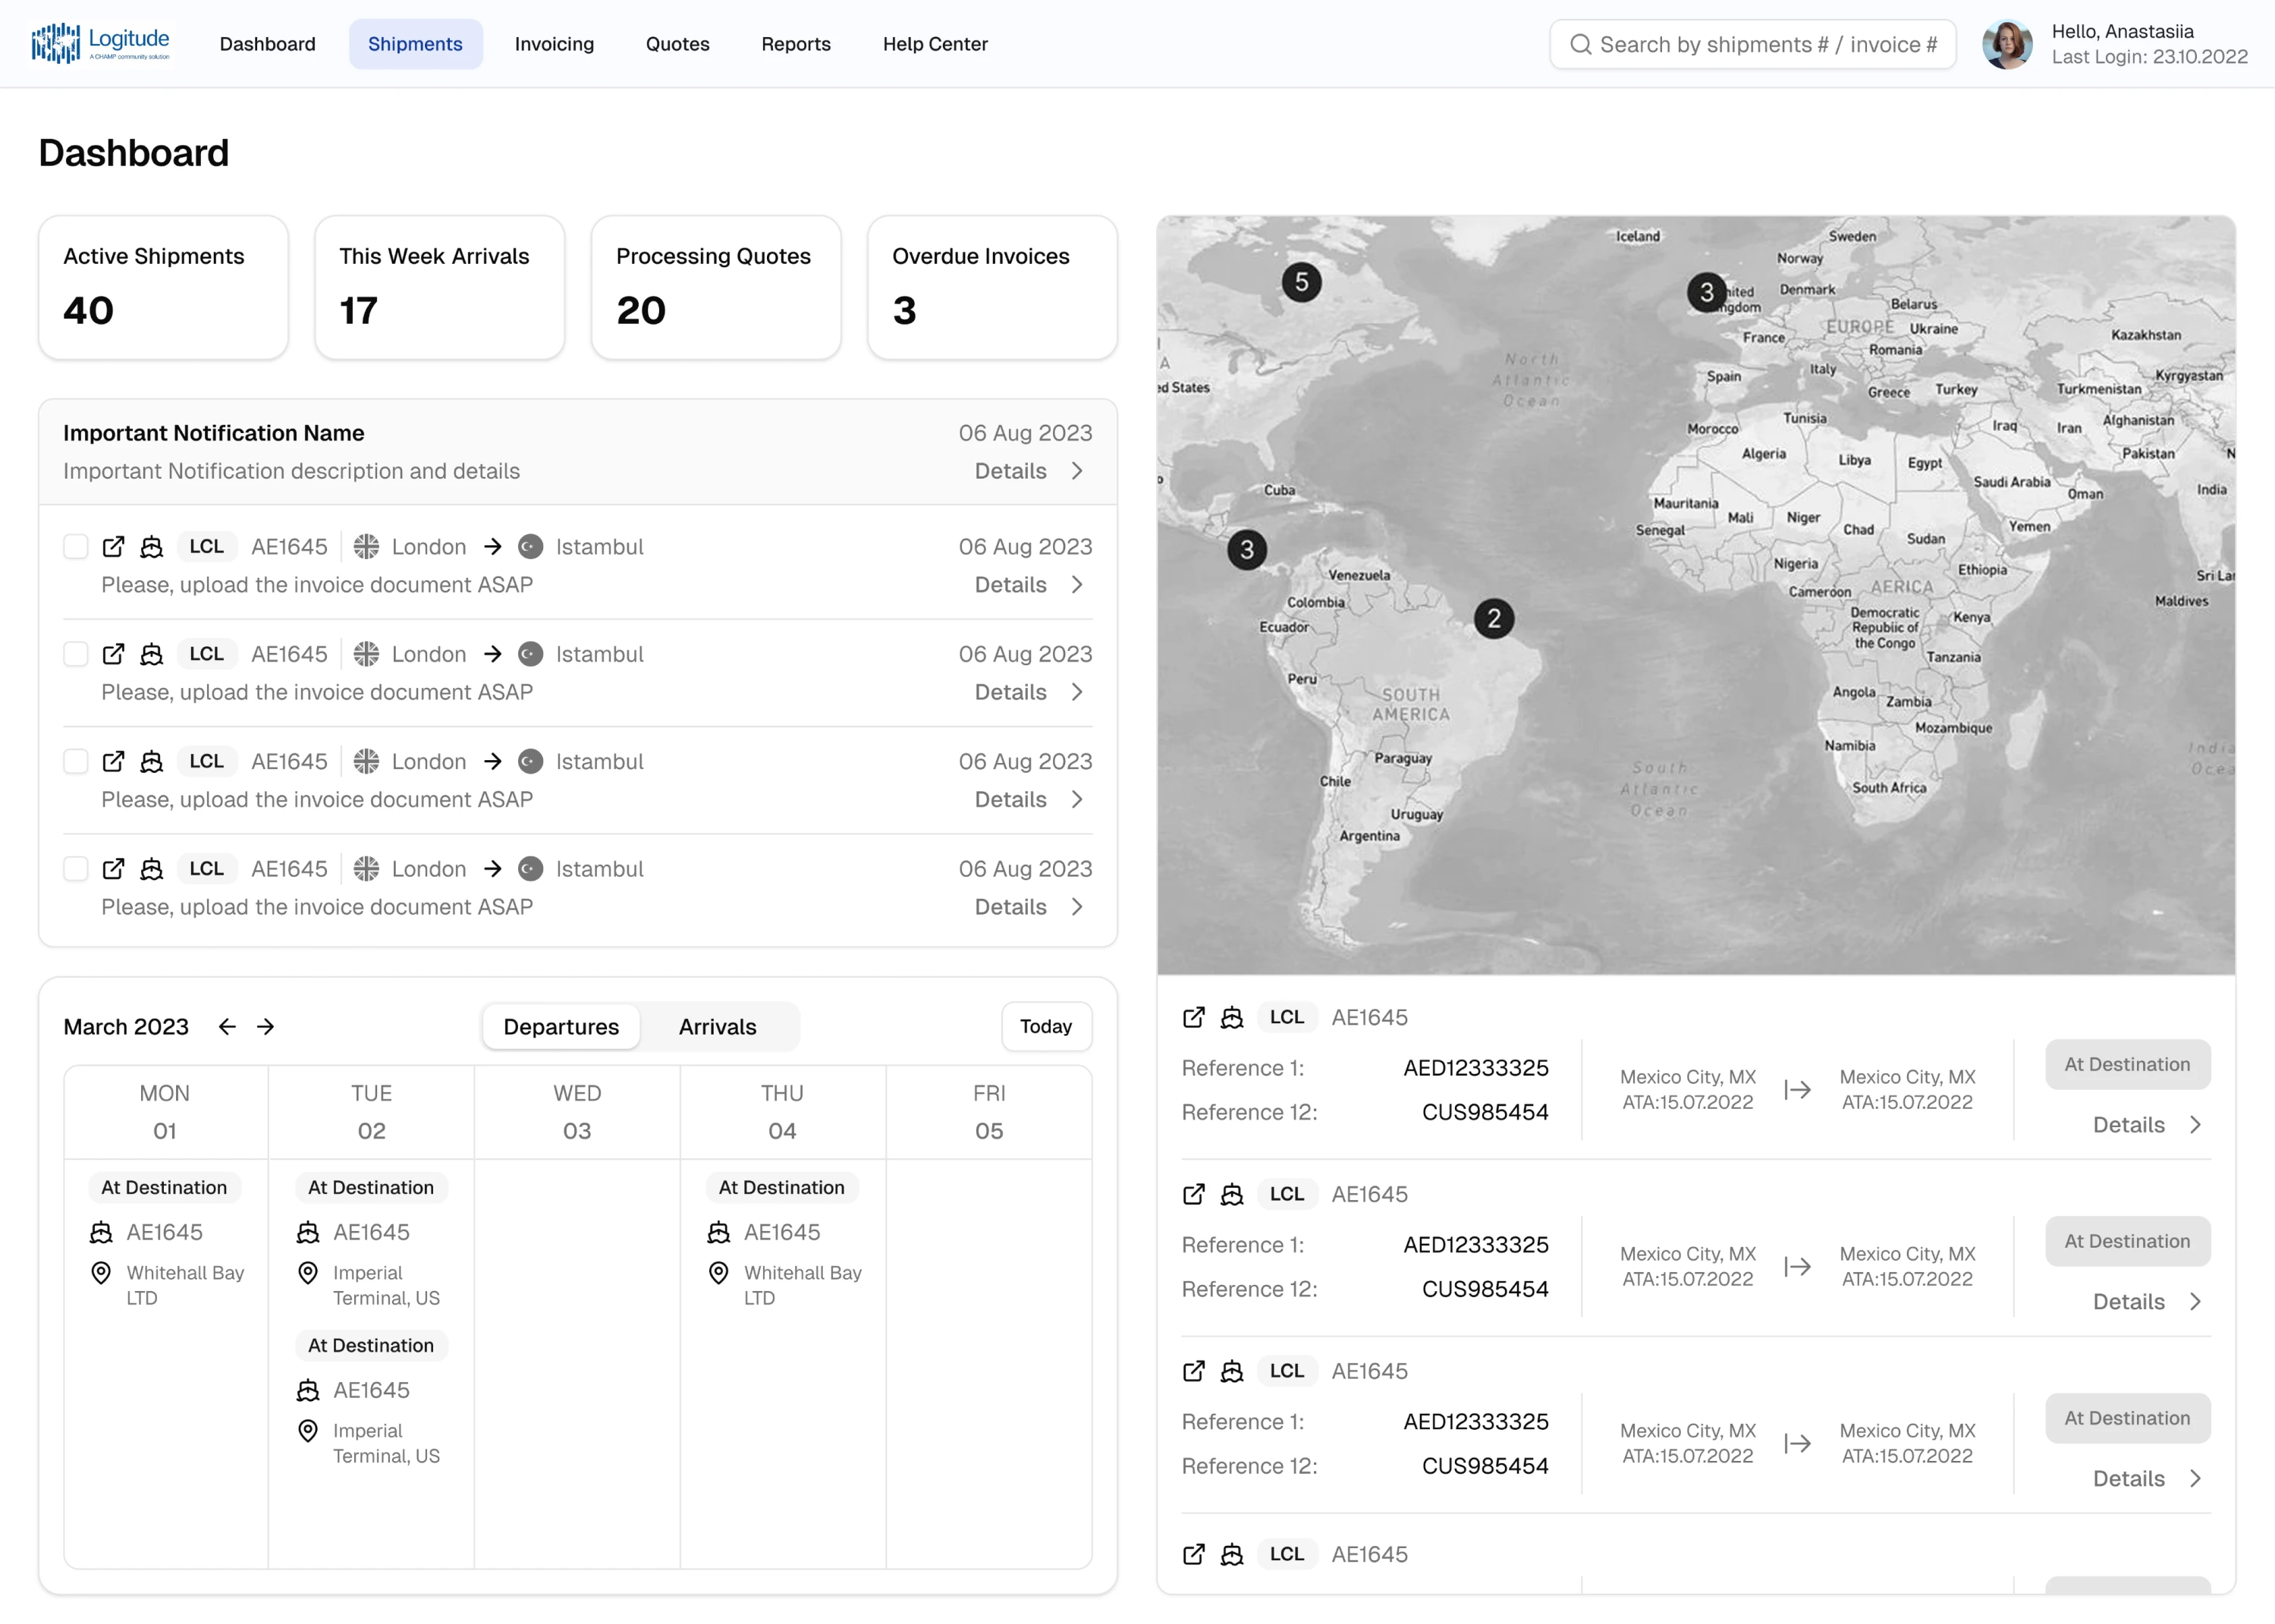The image size is (2275, 1624).
Task: Click Turkey flag icon beside Istambul in second notification row
Action: 531,654
